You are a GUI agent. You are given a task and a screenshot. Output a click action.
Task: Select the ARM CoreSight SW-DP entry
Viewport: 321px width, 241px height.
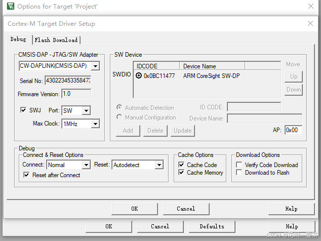coord(211,76)
